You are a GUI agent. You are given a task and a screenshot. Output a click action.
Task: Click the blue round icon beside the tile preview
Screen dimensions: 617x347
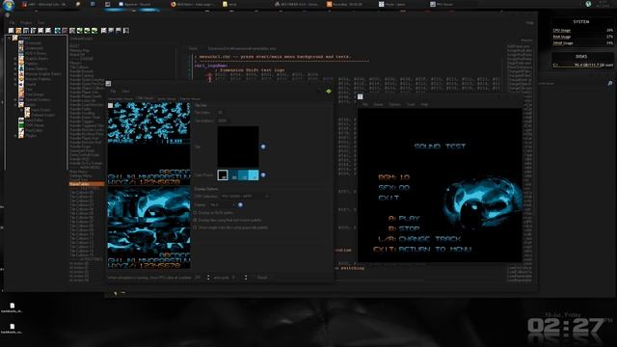(263, 147)
